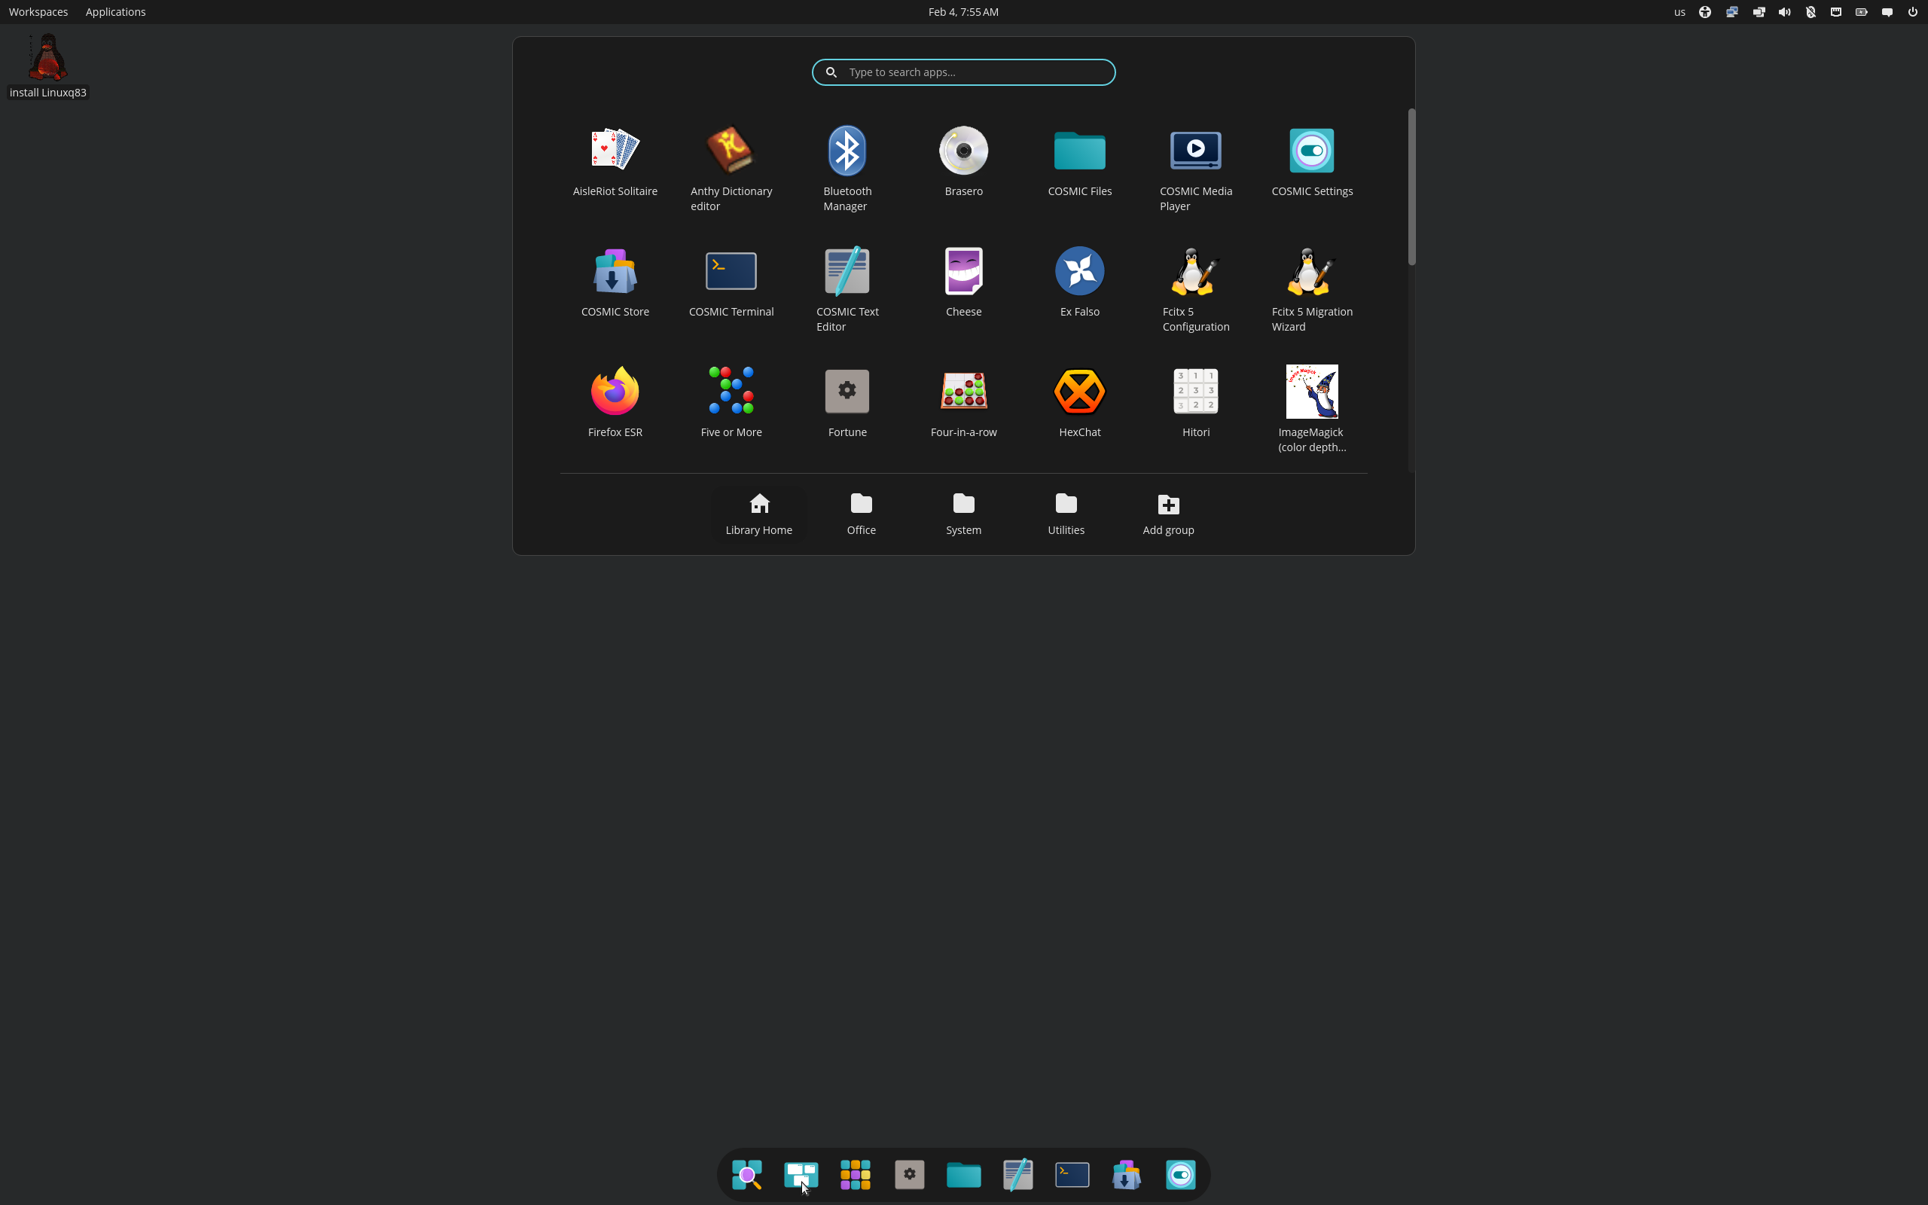Open Applications menu in top panel
The width and height of the screenshot is (1928, 1205).
[x=115, y=12]
